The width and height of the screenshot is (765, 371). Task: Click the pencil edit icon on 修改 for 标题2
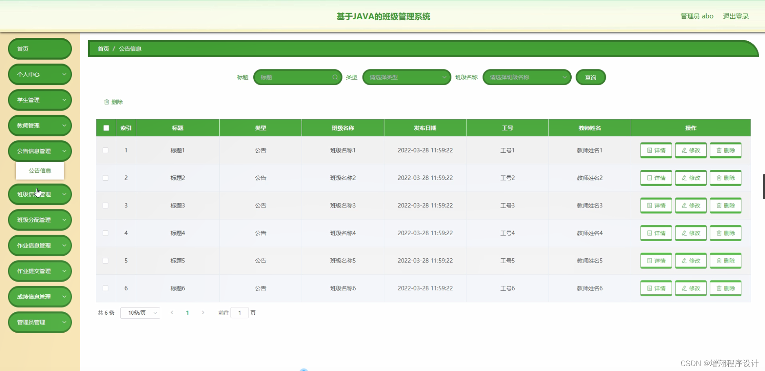tap(684, 178)
